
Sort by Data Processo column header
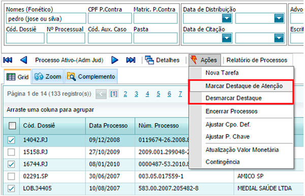tap(110, 126)
